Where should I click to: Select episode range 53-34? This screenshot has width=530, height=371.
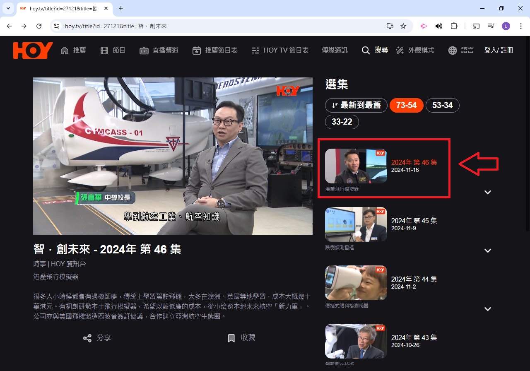pos(442,105)
